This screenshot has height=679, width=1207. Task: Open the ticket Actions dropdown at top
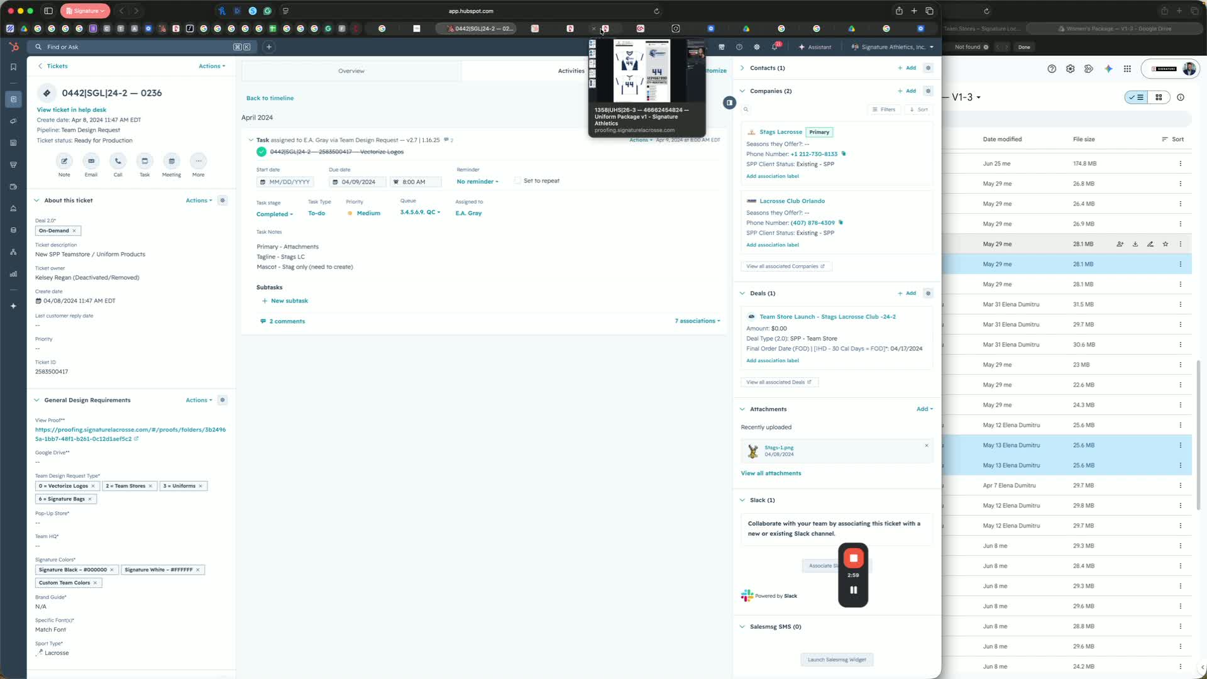(x=212, y=66)
